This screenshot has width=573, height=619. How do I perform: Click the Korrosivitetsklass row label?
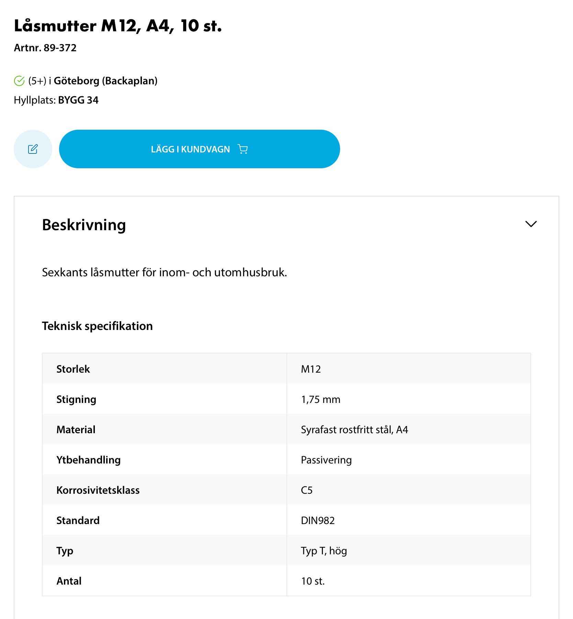point(98,490)
